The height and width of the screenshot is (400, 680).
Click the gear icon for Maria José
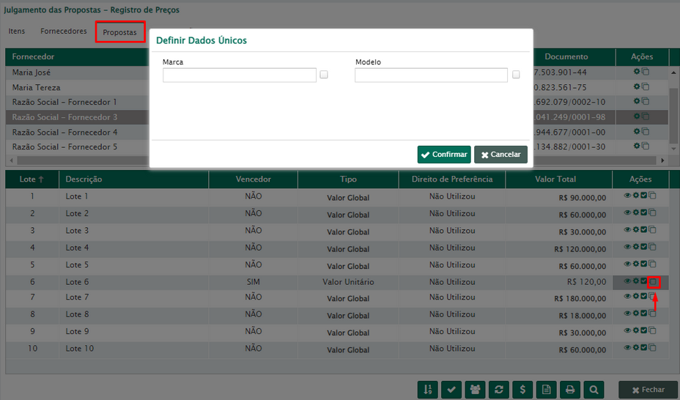point(637,72)
